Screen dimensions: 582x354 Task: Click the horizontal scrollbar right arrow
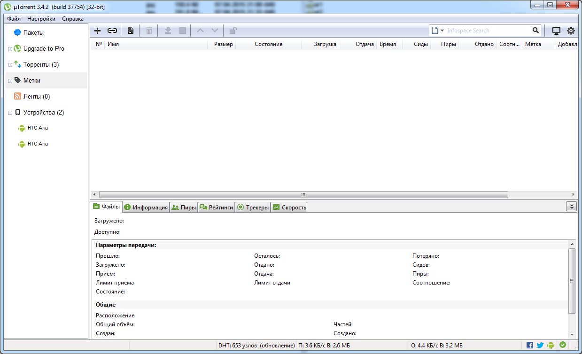[573, 194]
